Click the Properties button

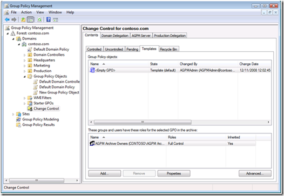coord(174,173)
